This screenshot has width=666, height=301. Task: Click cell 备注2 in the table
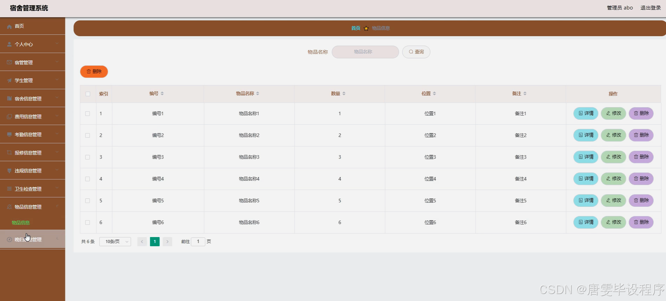point(521,135)
